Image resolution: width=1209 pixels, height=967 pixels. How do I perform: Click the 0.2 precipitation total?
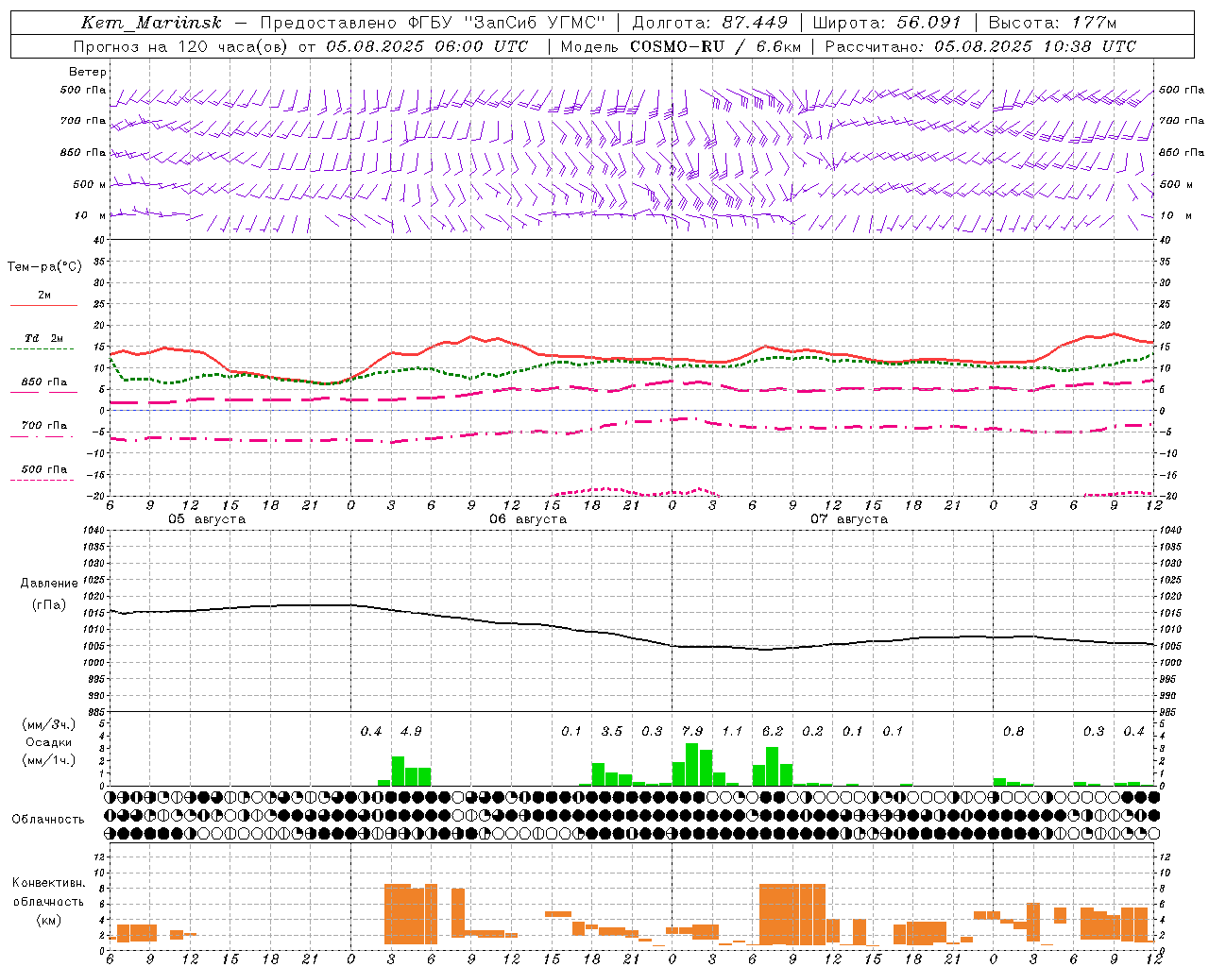click(812, 731)
